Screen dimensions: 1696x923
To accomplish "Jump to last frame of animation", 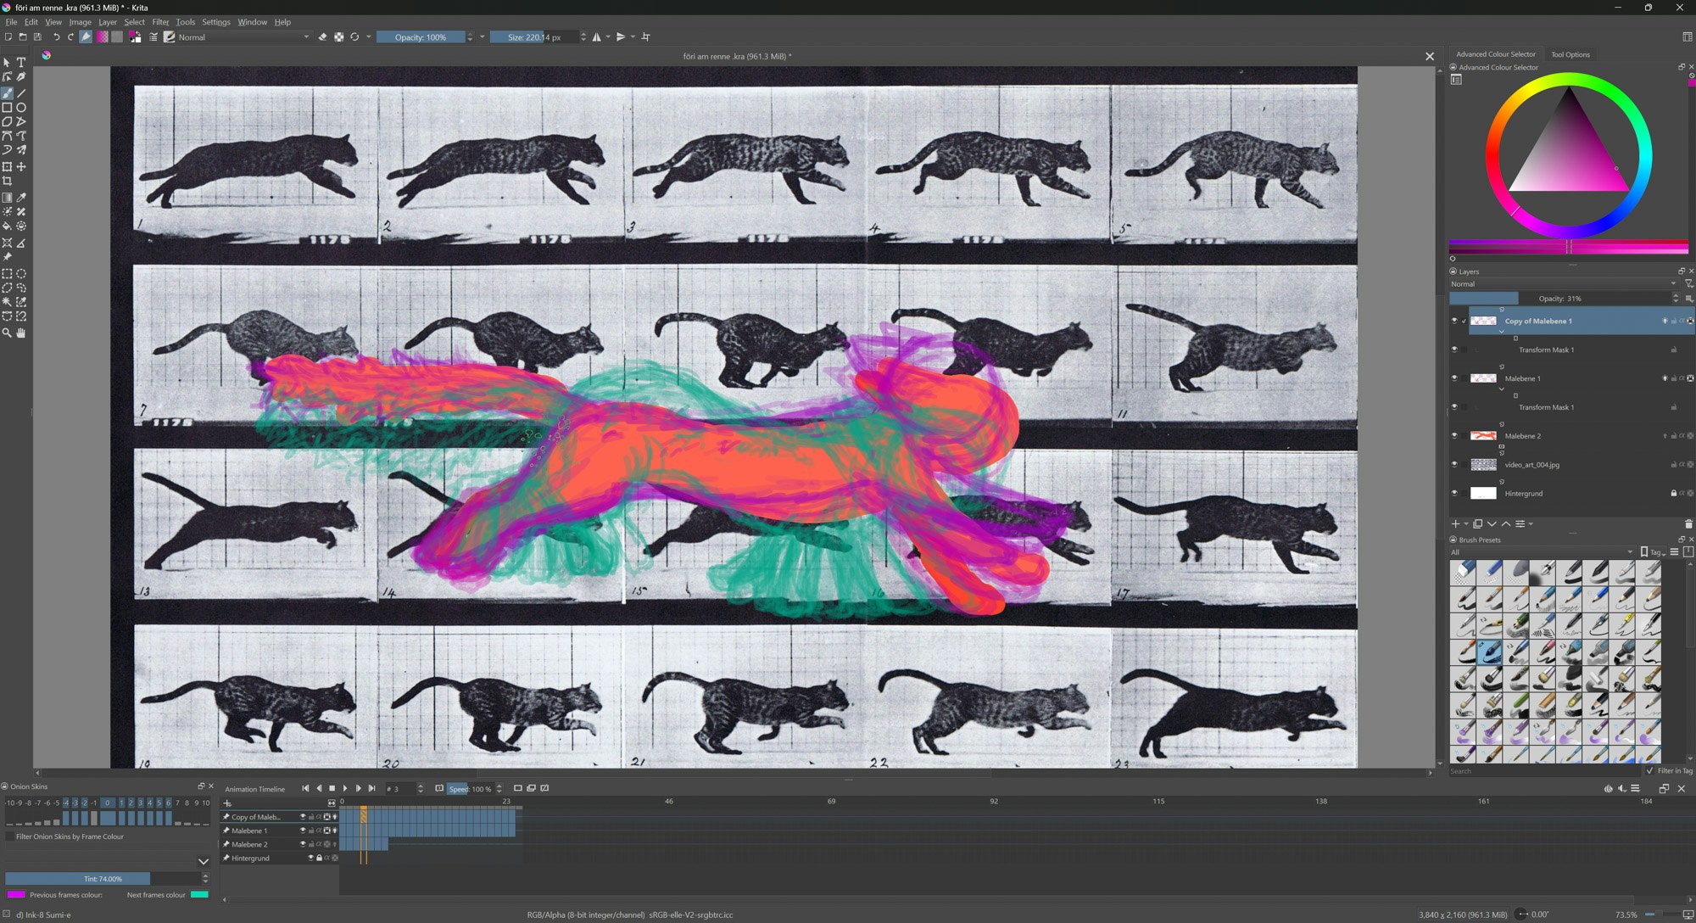I will [371, 789].
